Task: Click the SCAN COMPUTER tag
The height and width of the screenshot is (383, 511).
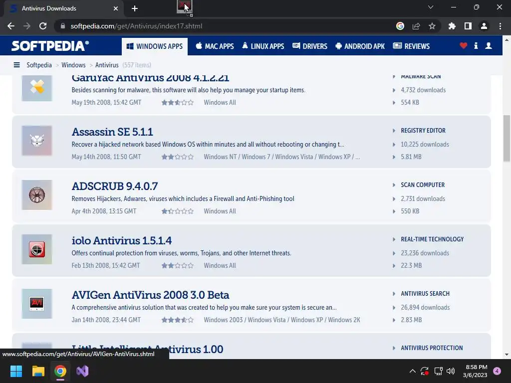Action: point(423,185)
